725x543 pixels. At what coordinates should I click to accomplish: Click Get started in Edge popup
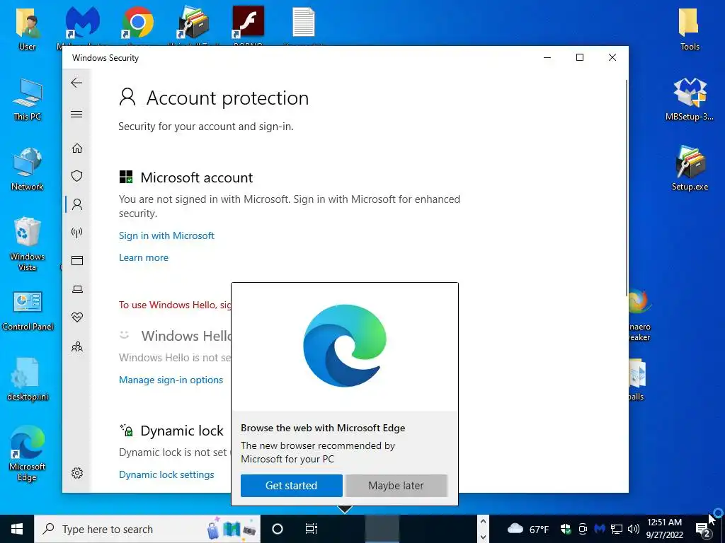pyautogui.click(x=291, y=486)
